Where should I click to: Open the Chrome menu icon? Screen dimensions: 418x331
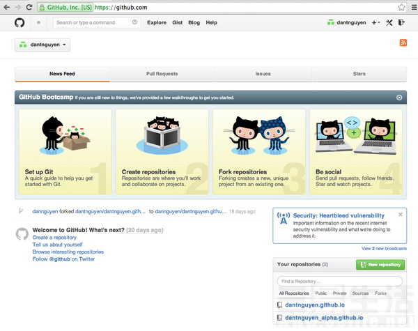coord(414,7)
